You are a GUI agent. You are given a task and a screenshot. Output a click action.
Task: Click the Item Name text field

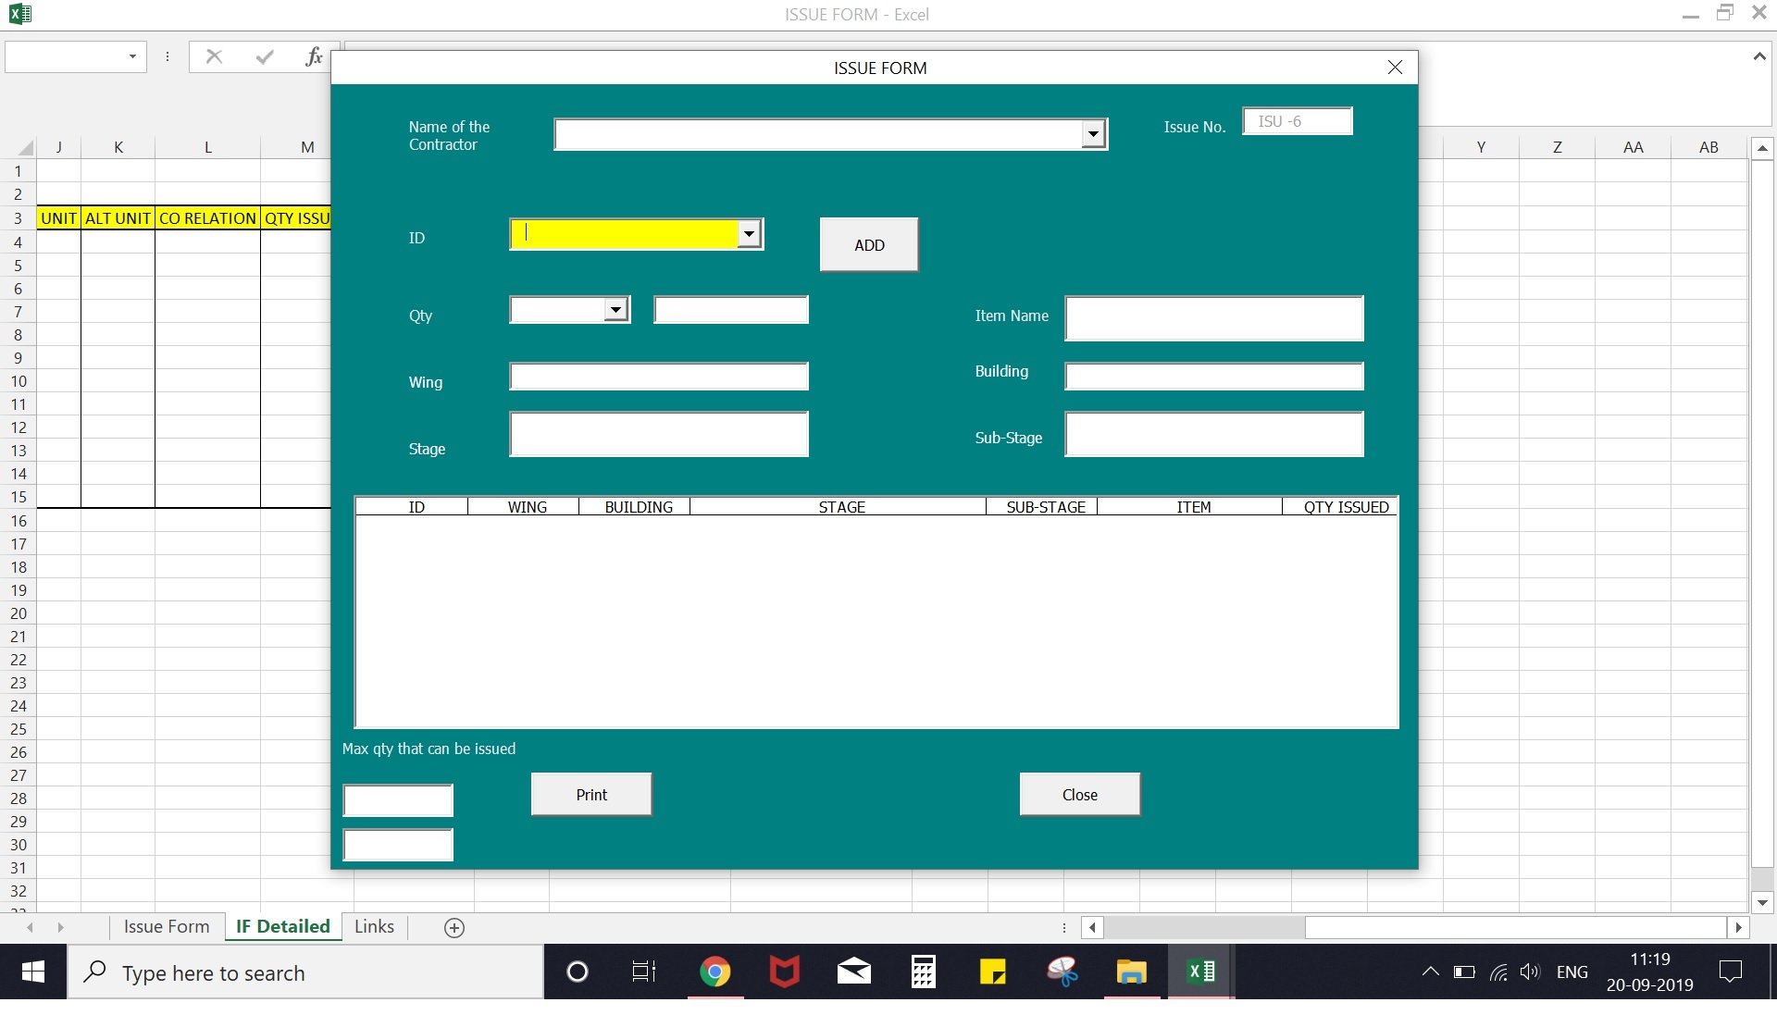click(x=1214, y=318)
